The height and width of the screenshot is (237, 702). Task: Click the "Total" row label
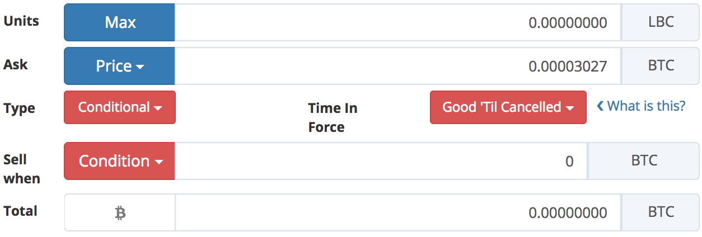click(20, 211)
